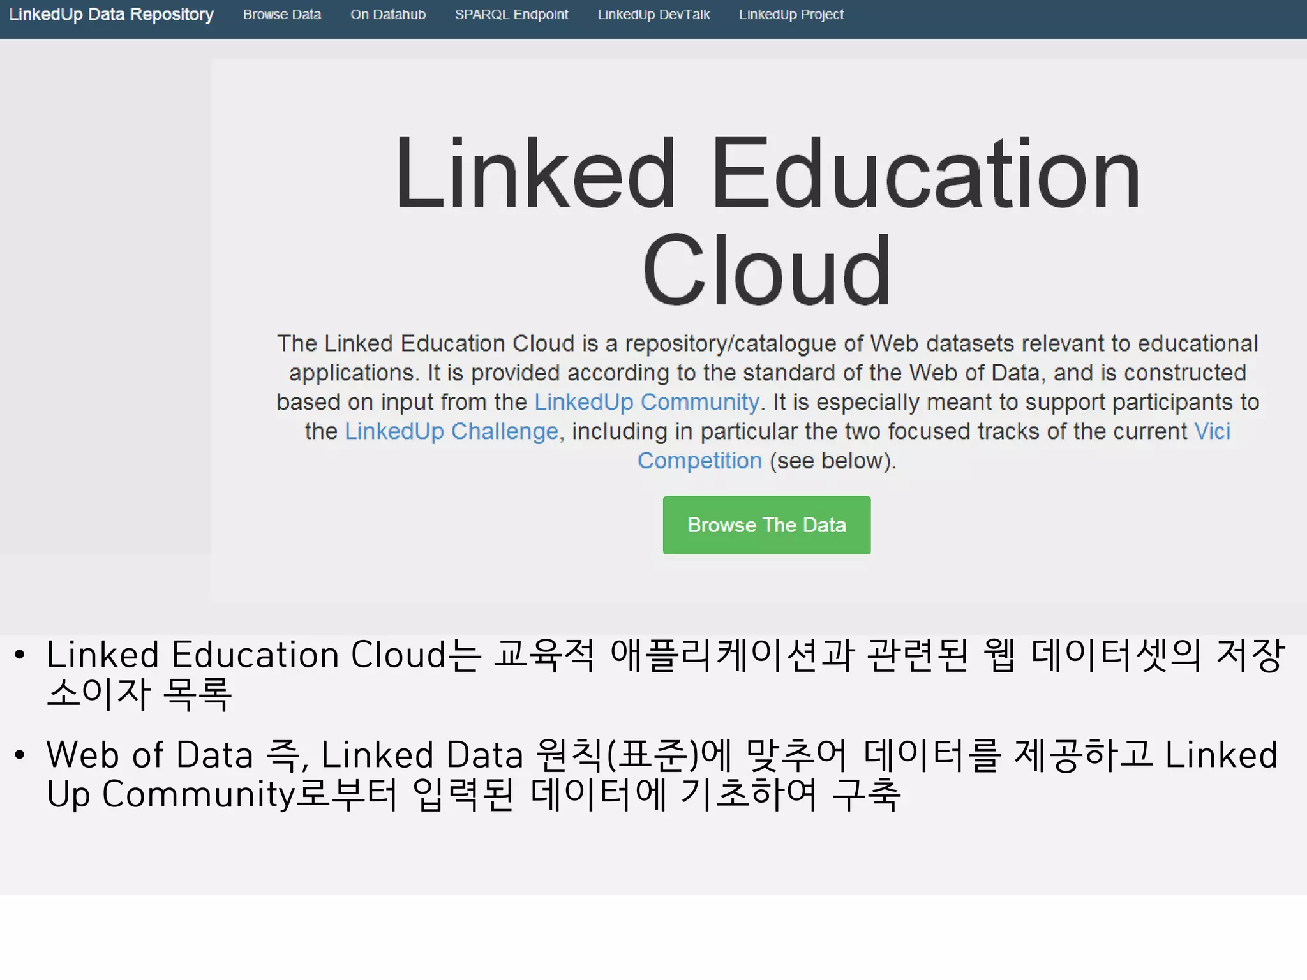Open the LinkedUp Project nav link

[791, 15]
